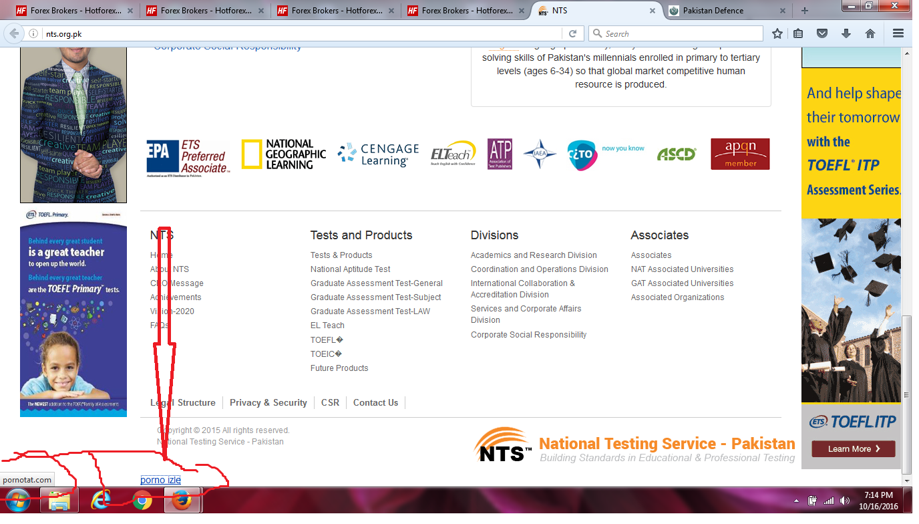This screenshot has width=919, height=524.
Task: Open GAT Associated Universities link
Action: click(683, 283)
